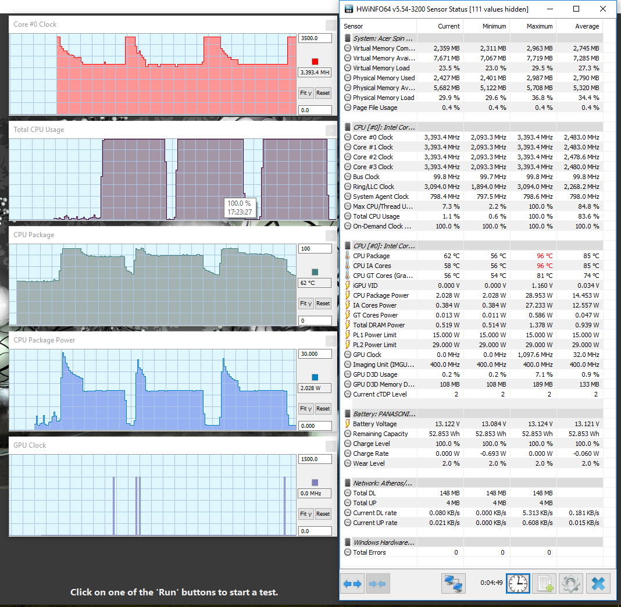Image resolution: width=621 pixels, height=607 pixels.
Task: Click the CPU Package Power lightning icon
Action: (x=348, y=295)
